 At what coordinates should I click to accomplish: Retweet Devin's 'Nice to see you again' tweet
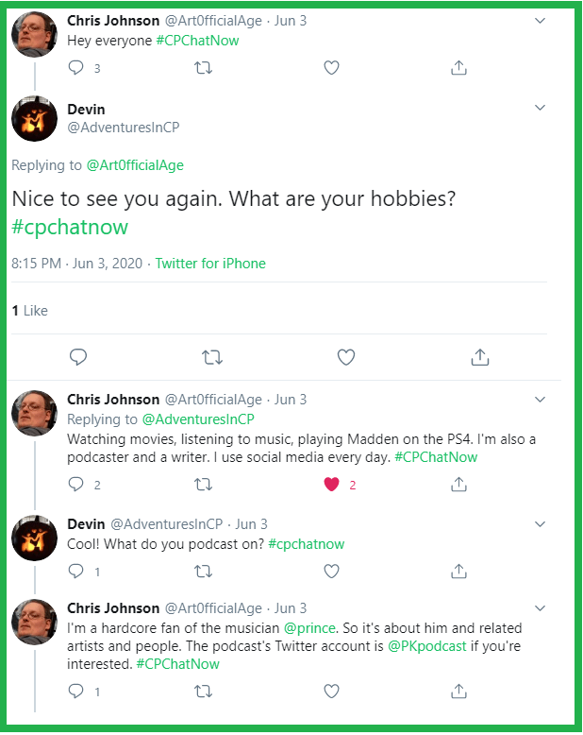[213, 357]
